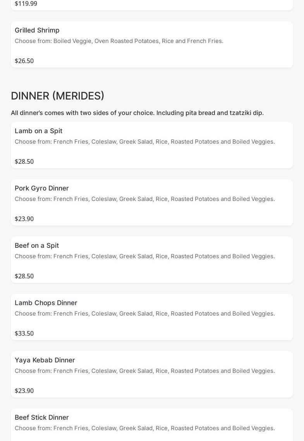This screenshot has height=441, width=304.
Task: Click the $119.99 price at the top
Action: tap(26, 3)
